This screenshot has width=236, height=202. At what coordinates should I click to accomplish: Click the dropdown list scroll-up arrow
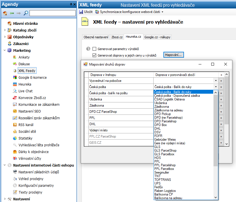click(215, 93)
